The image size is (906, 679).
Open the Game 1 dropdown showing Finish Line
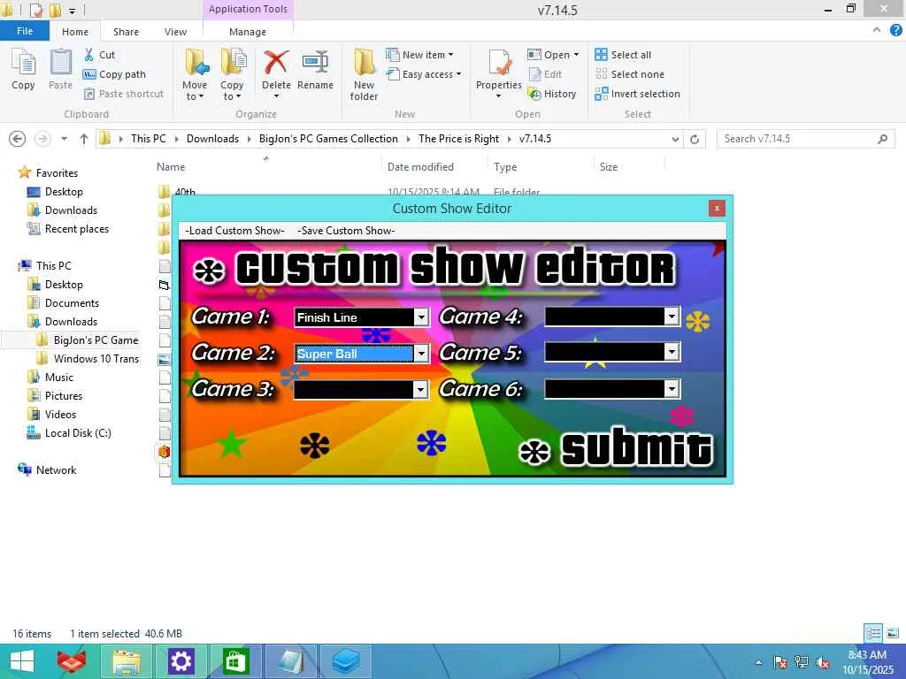coord(421,317)
